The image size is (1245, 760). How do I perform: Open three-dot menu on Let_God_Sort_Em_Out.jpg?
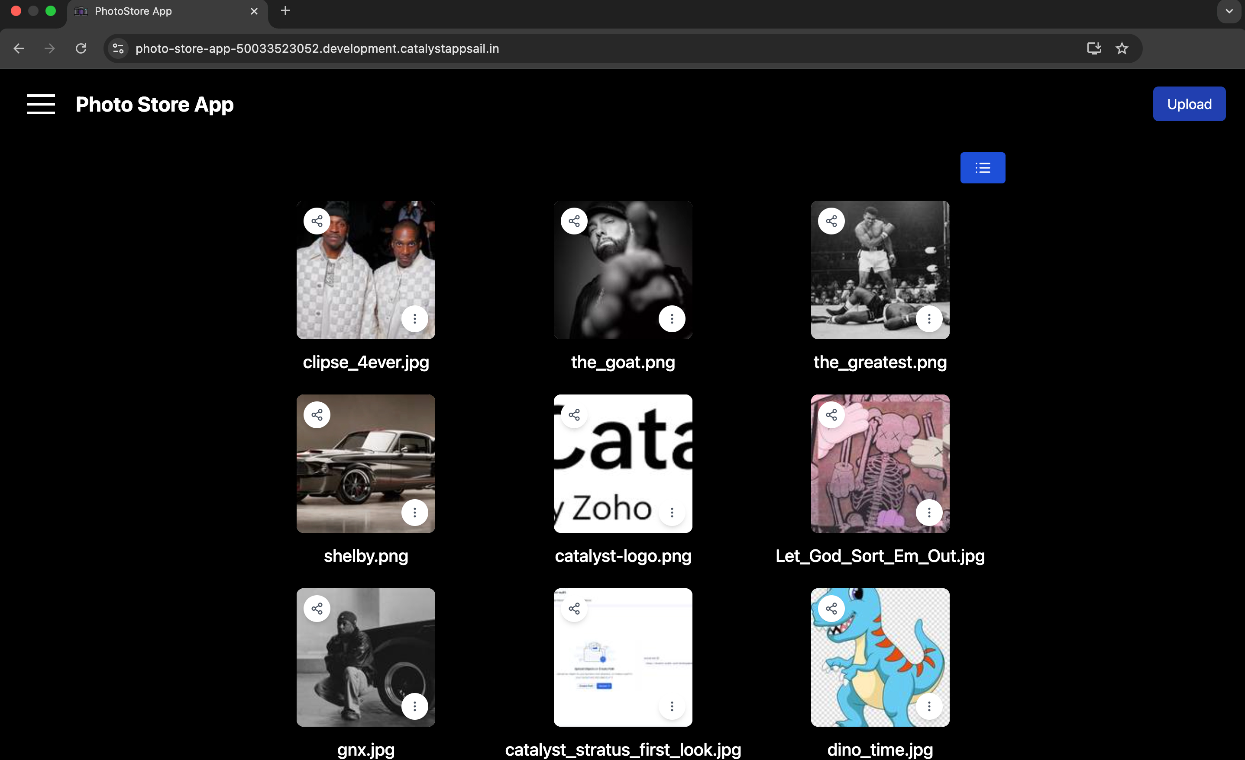tap(929, 513)
